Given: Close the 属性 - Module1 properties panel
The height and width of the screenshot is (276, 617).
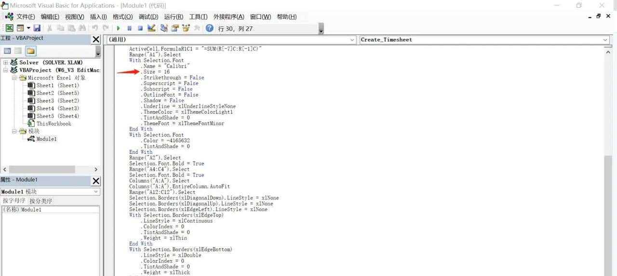Looking at the screenshot, I should tap(96, 181).
